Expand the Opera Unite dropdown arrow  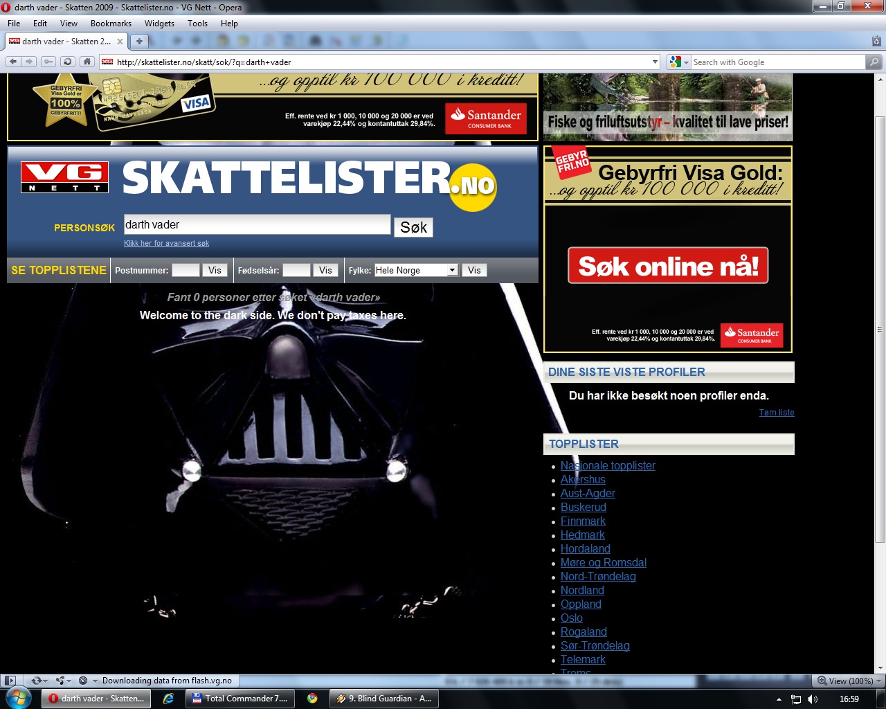(x=69, y=681)
